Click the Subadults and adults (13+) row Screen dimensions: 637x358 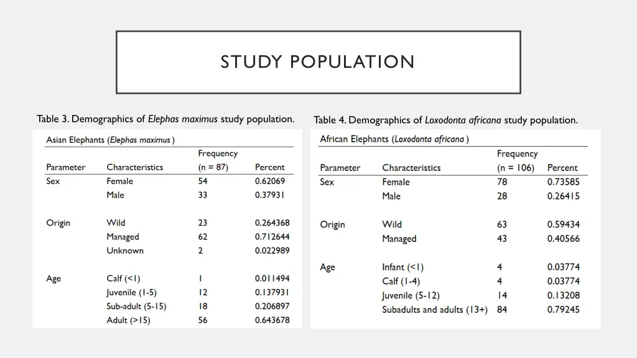pyautogui.click(x=434, y=309)
